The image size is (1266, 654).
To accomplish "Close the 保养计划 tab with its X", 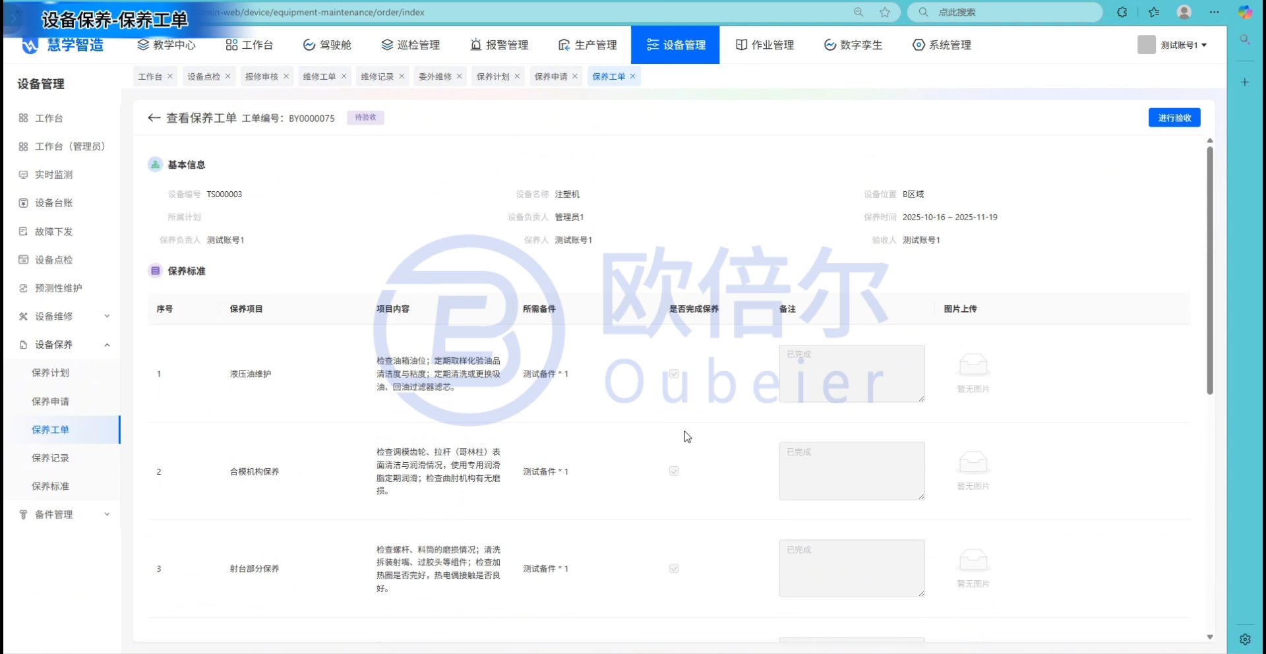I will click(517, 76).
